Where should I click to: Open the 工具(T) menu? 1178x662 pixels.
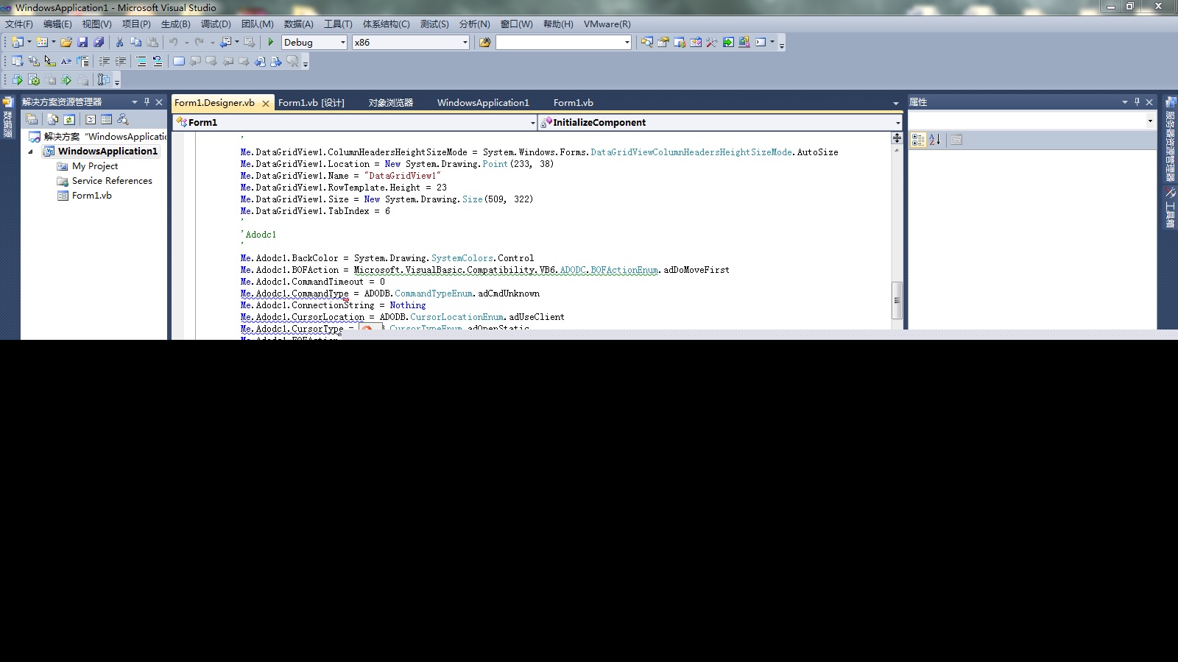(338, 24)
